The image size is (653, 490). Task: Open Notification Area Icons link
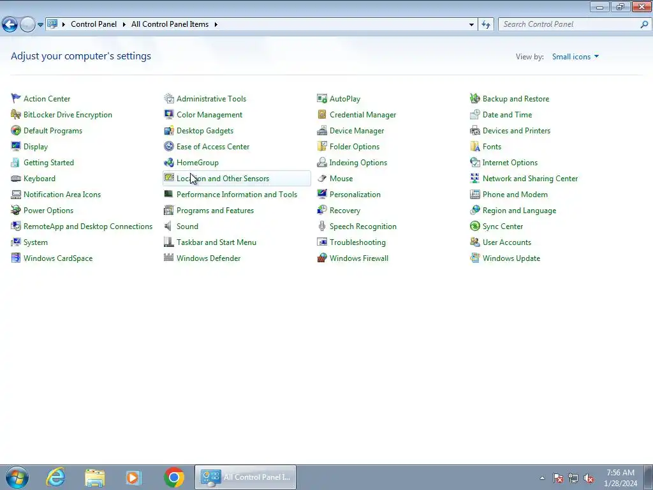point(62,194)
